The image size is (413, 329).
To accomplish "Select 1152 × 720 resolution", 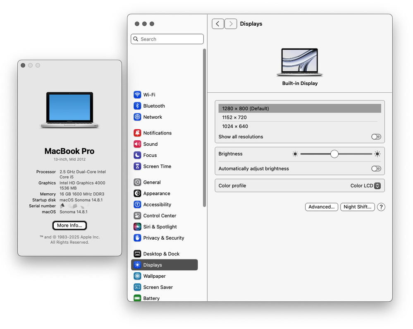I will click(x=300, y=117).
